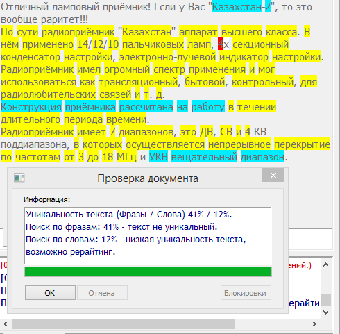This screenshot has width=340, height=334.
Task: Click the red-highlighted character 4
Action: (x=221, y=44)
